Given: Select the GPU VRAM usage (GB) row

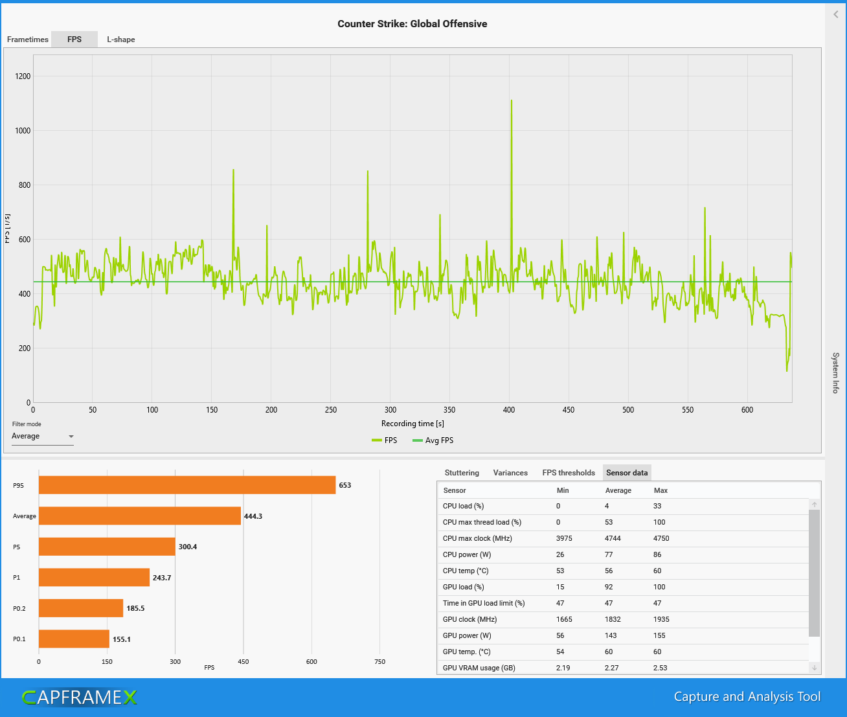Looking at the screenshot, I should click(x=623, y=668).
